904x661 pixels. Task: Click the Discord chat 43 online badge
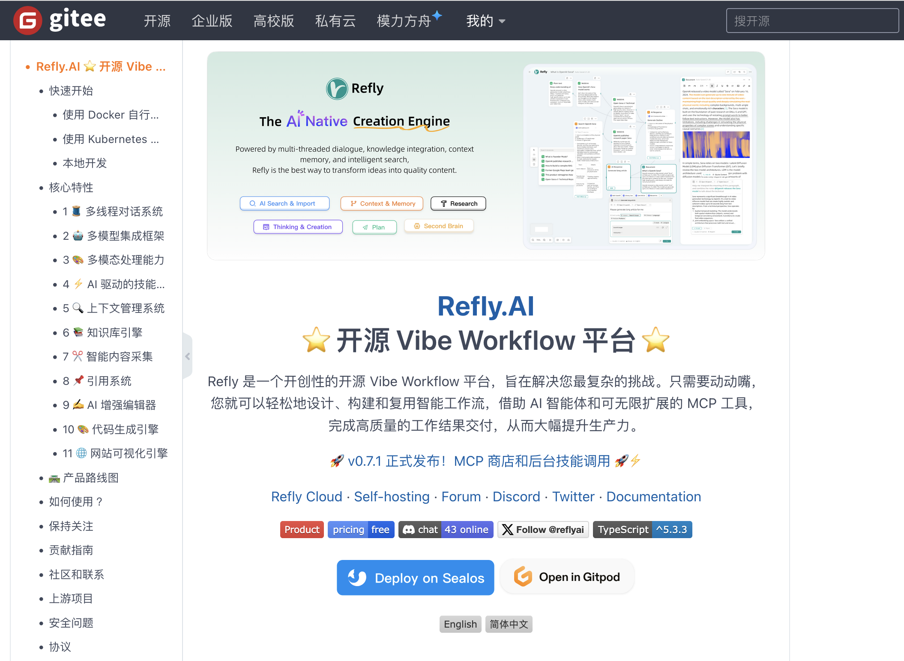(x=446, y=529)
